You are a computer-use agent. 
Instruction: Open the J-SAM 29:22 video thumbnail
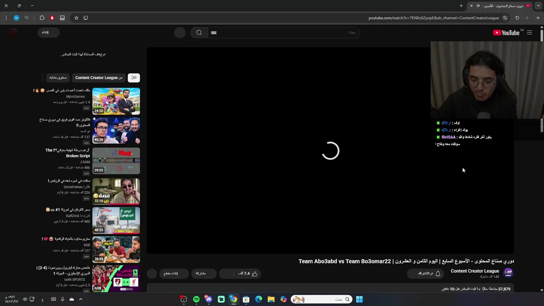(x=116, y=161)
